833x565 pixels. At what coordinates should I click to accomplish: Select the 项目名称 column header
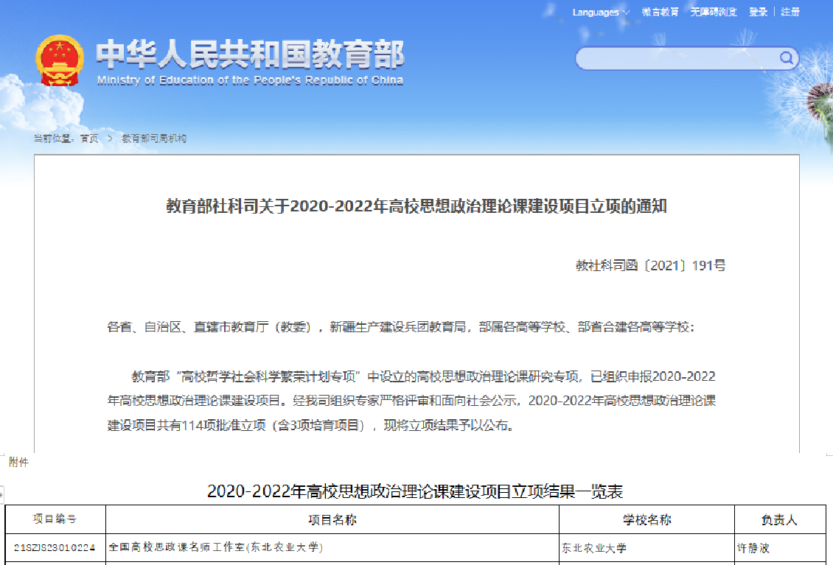point(332,519)
